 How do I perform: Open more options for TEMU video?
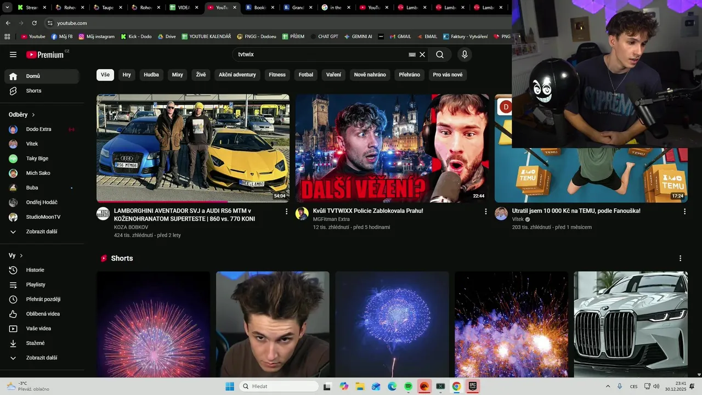[684, 211]
